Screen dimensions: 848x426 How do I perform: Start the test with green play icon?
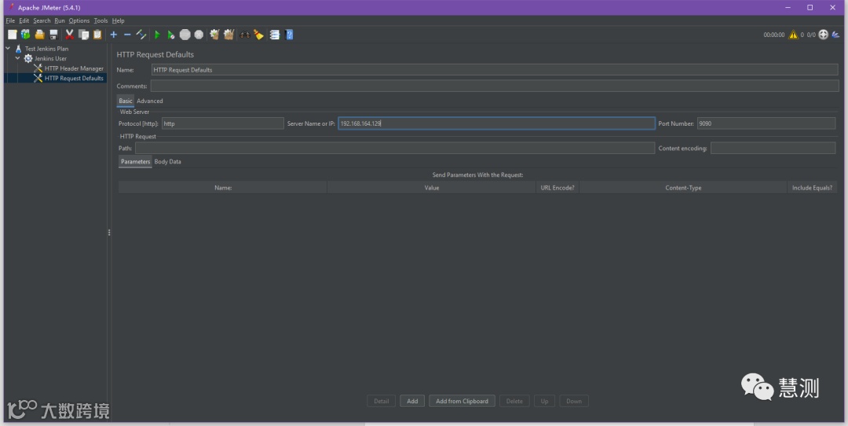[157, 35]
